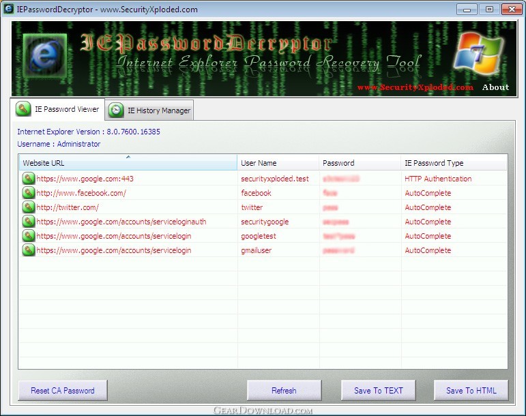Image resolution: width=526 pixels, height=416 pixels.
Task: Click the blurred password in the facebook row
Action: point(330,193)
